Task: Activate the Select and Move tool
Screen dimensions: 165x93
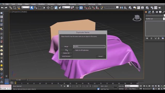Action: tap(48, 8)
